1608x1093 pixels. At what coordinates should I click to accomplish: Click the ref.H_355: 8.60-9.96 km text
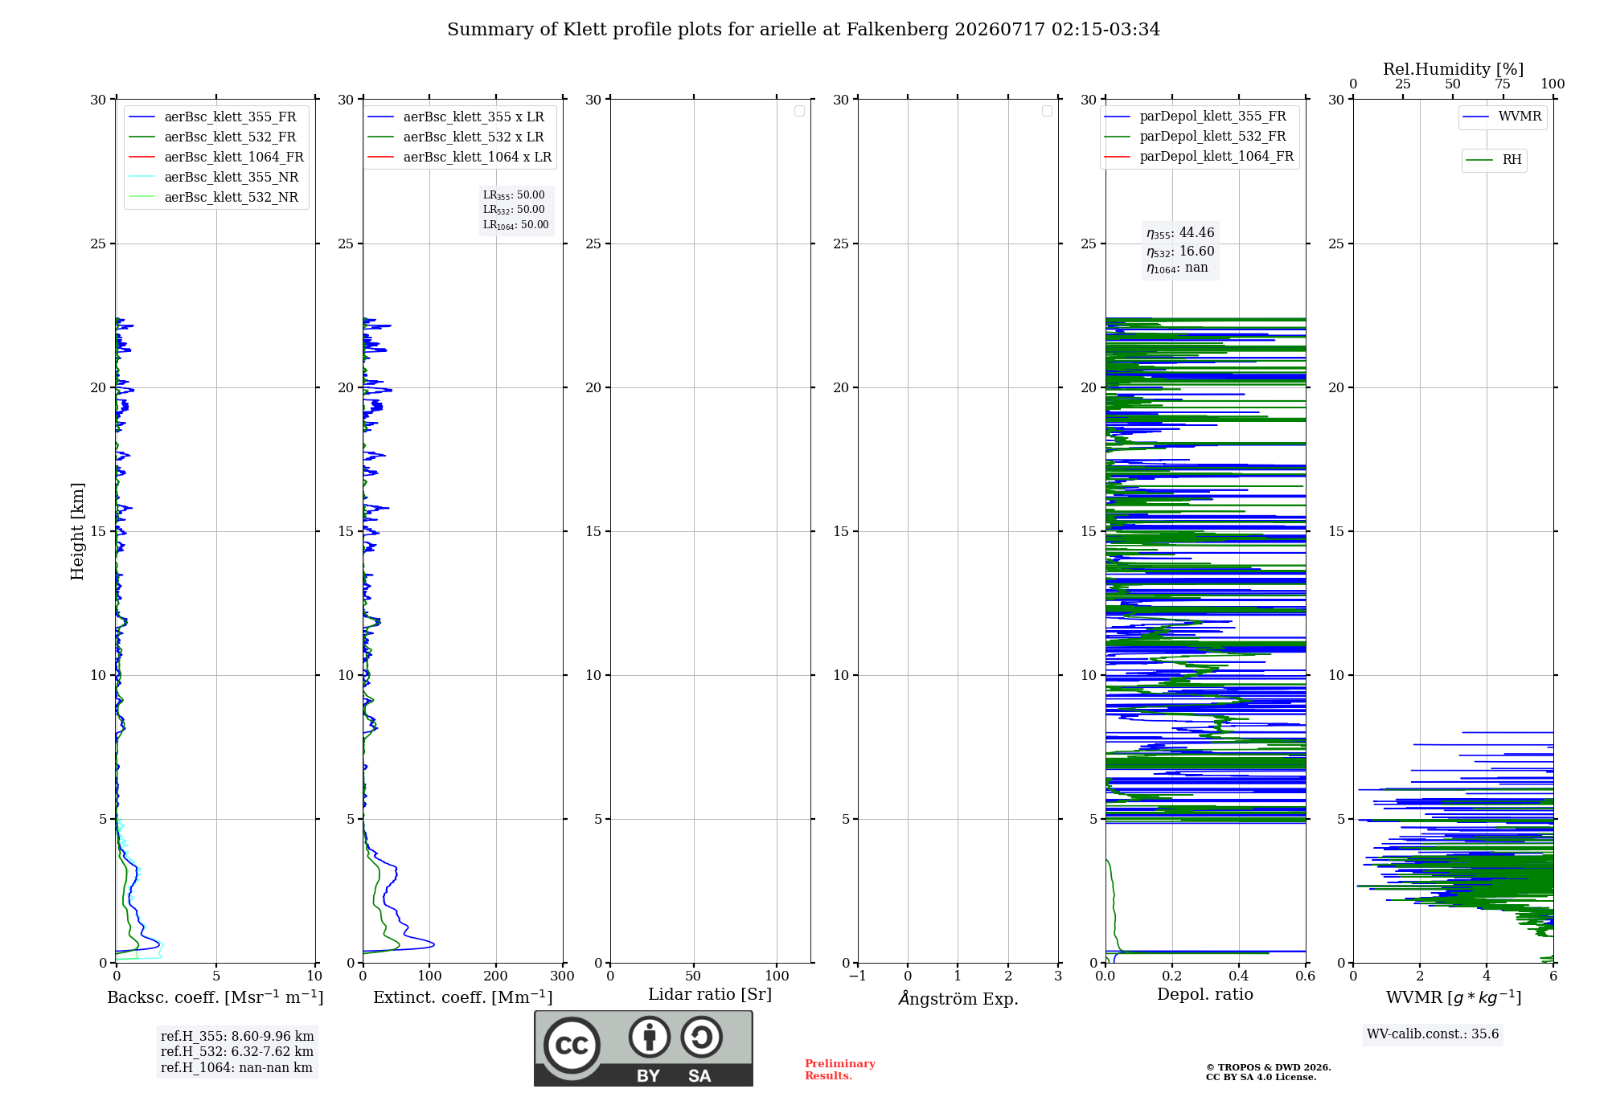[x=237, y=1037]
